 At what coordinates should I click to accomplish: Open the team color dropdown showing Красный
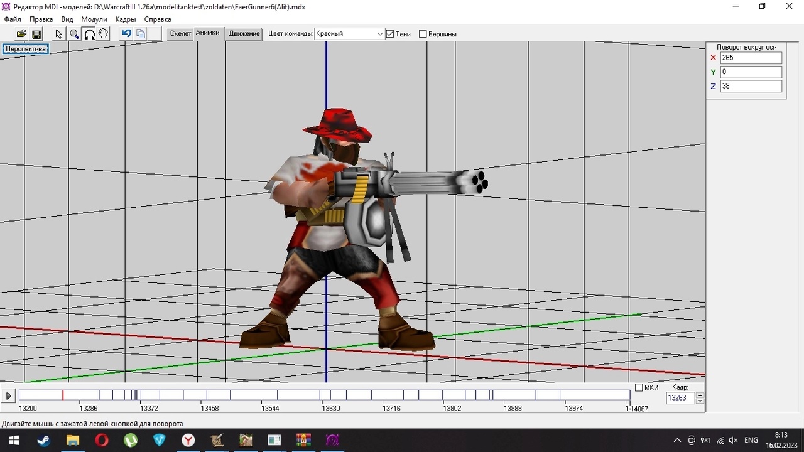(x=349, y=34)
